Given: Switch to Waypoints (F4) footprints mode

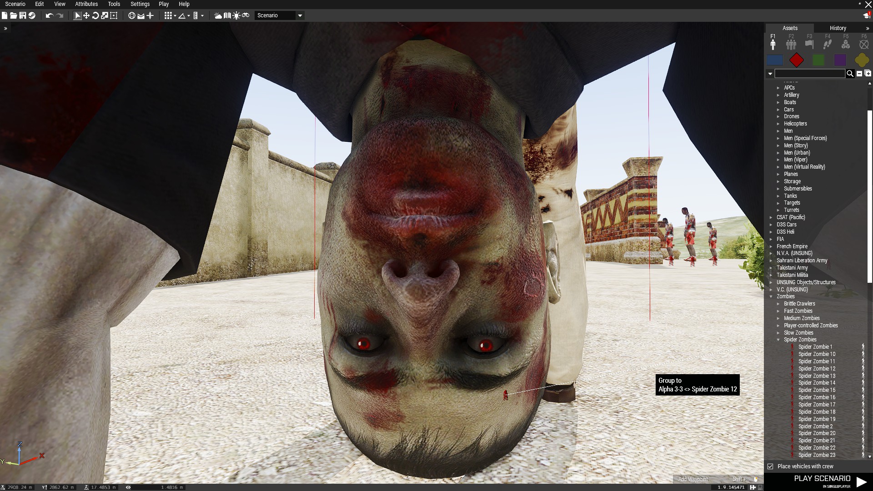Looking at the screenshot, I should tap(828, 44).
